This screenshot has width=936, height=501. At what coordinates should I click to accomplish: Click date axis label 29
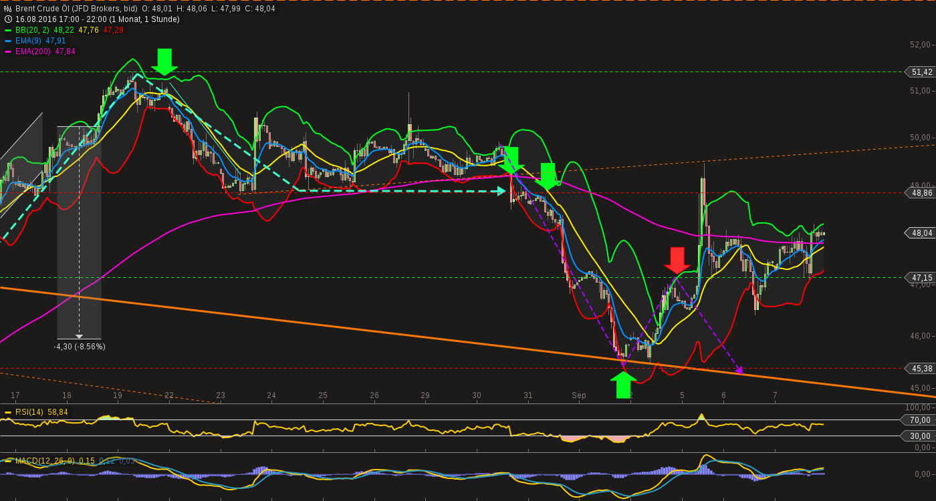tap(425, 395)
